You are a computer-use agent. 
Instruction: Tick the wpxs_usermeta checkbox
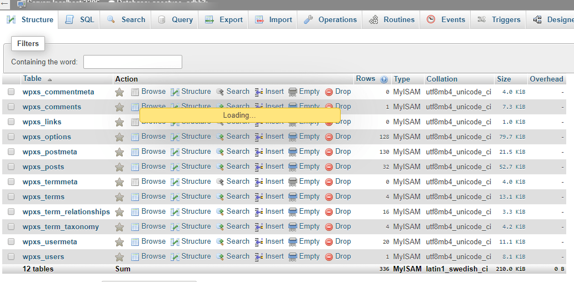pyautogui.click(x=11, y=242)
